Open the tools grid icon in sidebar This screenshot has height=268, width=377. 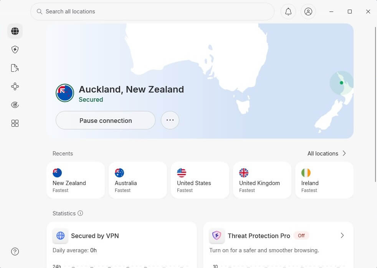coord(15,123)
